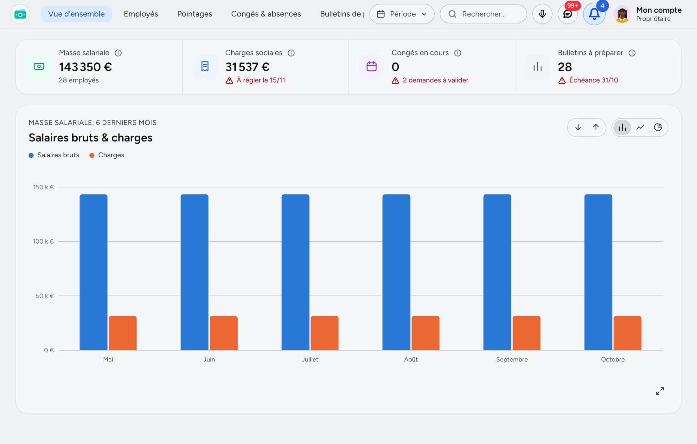Viewport: 697px width, 444px height.
Task: Show info for Bulletins à préparer
Action: pyautogui.click(x=632, y=53)
